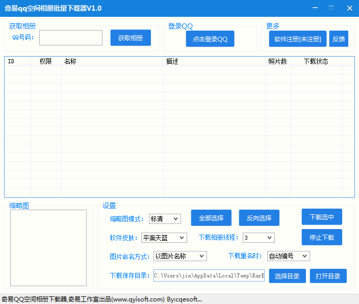Click the QQ号码 label
This screenshot has width=359, height=304.
(x=23, y=37)
